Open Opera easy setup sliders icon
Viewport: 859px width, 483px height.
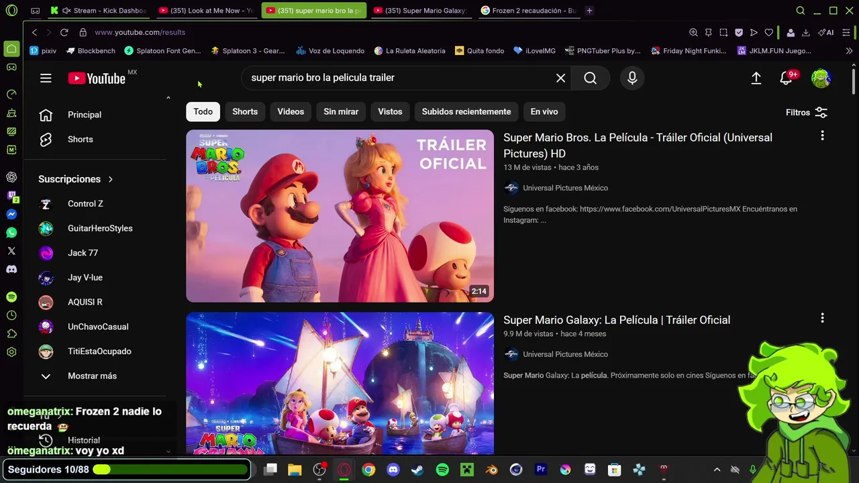click(x=847, y=32)
